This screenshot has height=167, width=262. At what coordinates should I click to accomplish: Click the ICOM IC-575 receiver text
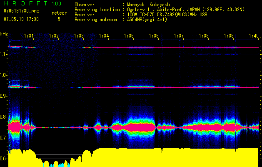(x=167, y=15)
